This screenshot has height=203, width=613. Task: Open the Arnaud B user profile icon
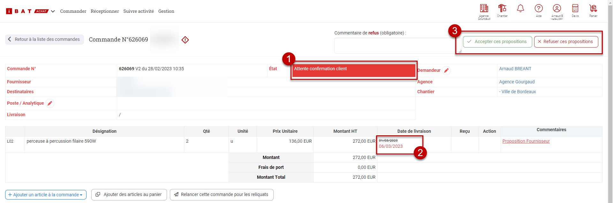coord(557,8)
